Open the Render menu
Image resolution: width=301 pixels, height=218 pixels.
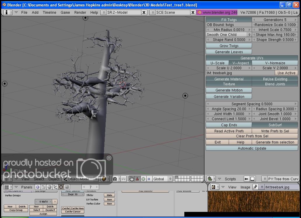tap(80, 13)
